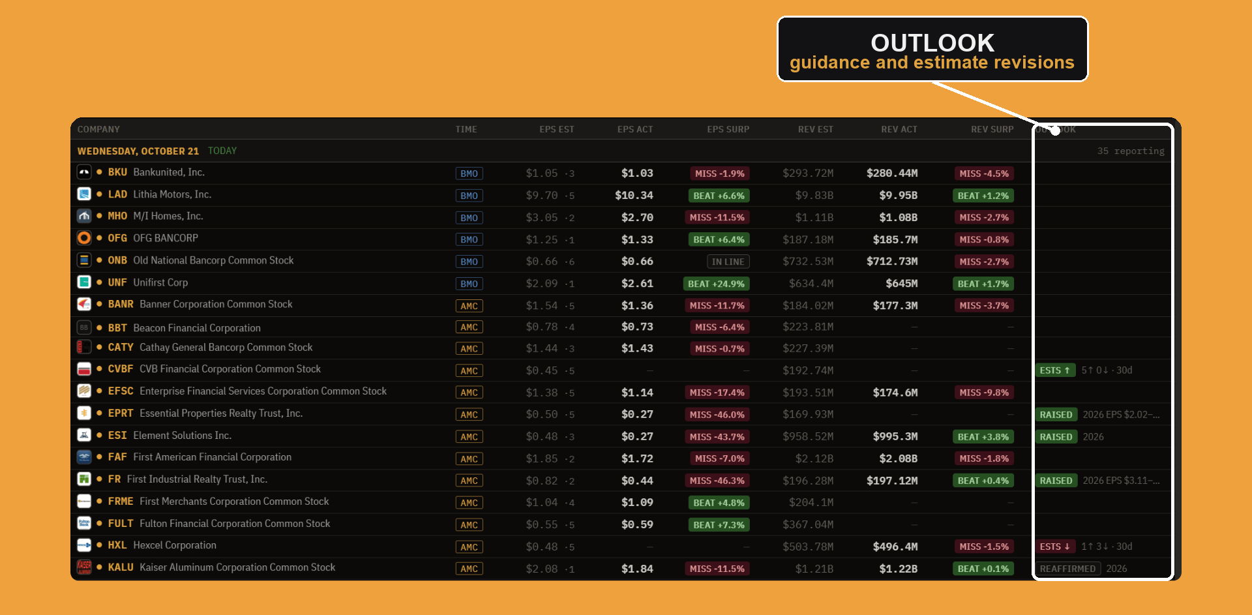Open the LAD ticker link
The height and width of the screenshot is (615, 1252).
(117, 194)
